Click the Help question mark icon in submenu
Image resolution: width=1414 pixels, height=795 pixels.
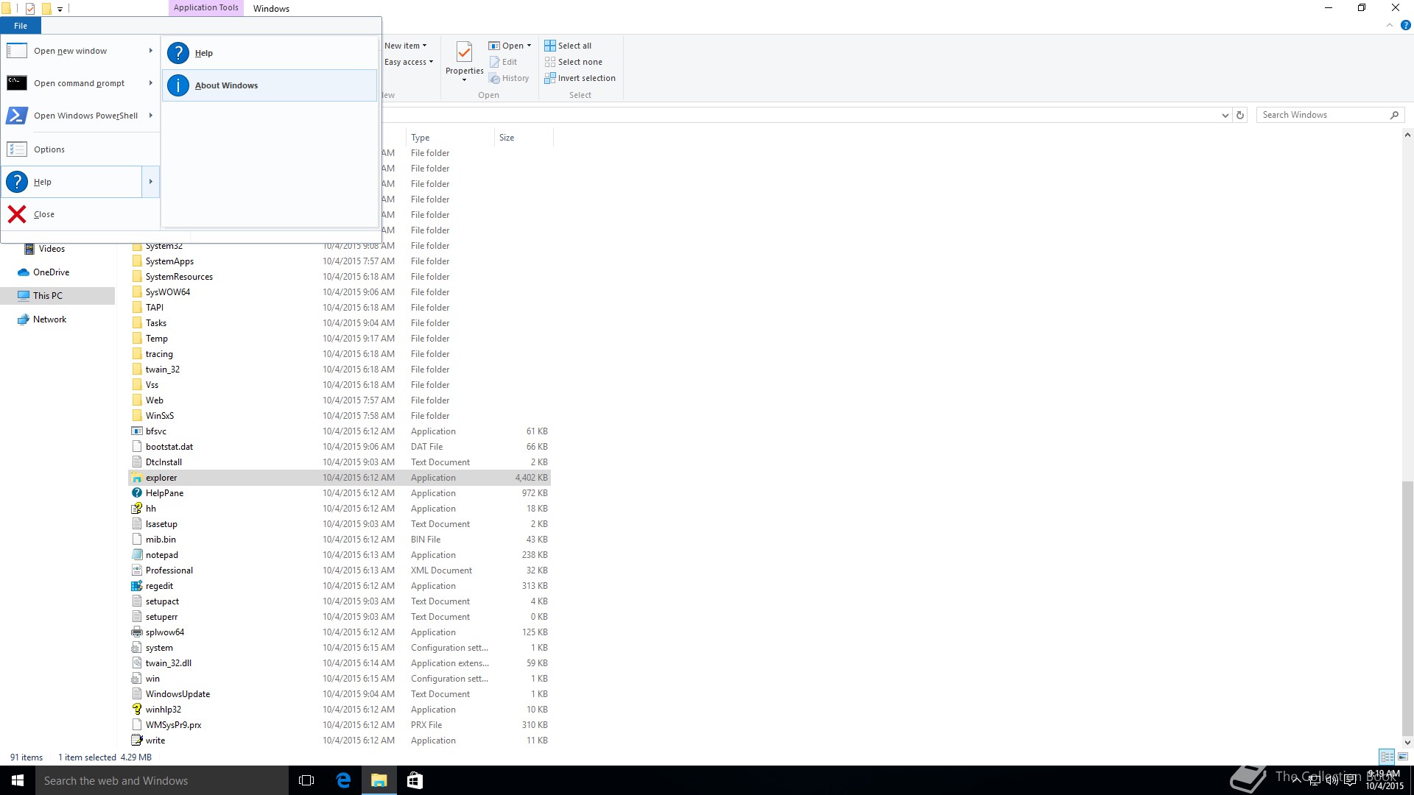[x=178, y=53]
